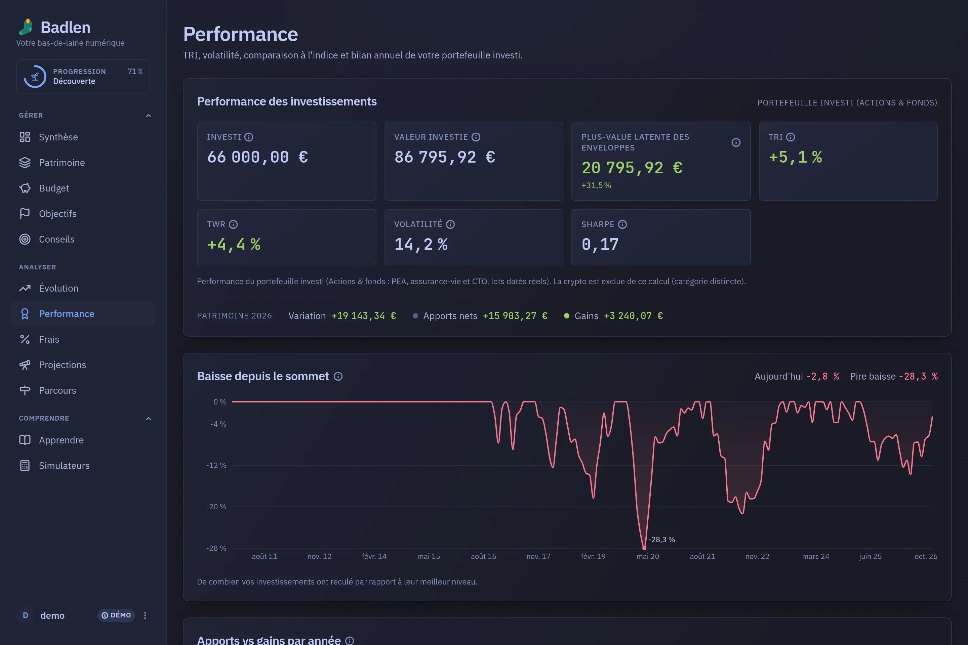Viewport: 968px width, 645px height.
Task: Open Parcours in the sidebar
Action: pyautogui.click(x=83, y=390)
